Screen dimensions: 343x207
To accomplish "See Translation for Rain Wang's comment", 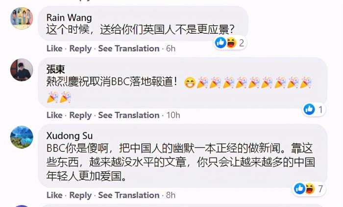I will coord(128,48).
